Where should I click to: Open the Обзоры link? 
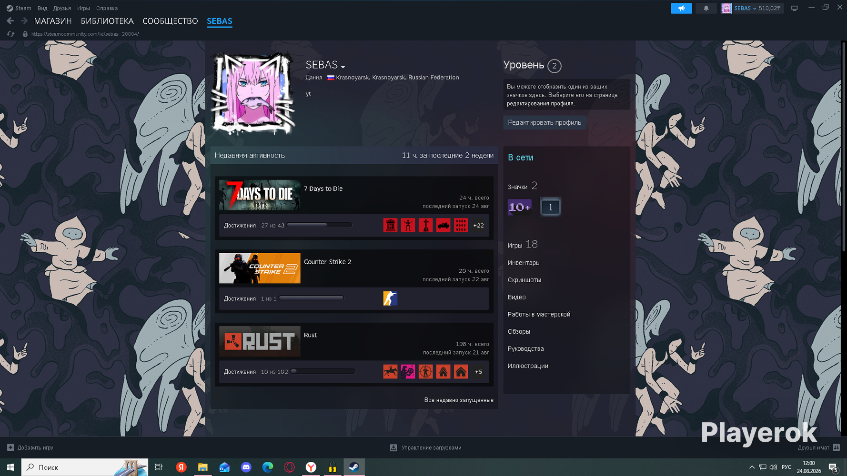(519, 331)
